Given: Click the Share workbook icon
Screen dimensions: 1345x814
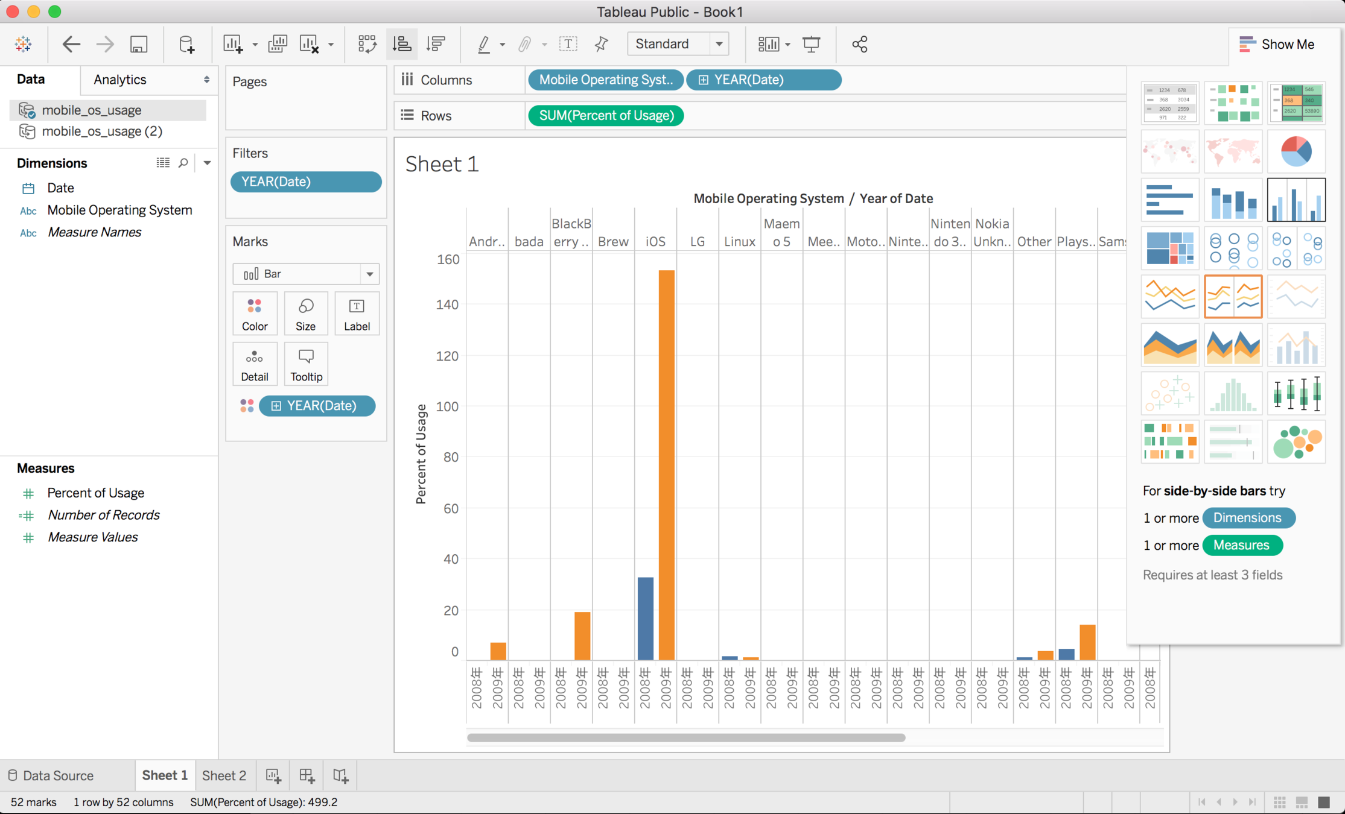Looking at the screenshot, I should coord(859,44).
